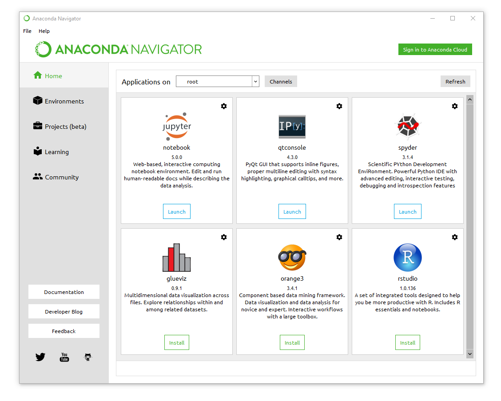The width and height of the screenshot is (501, 401).
Task: Click the Channels button
Action: tap(281, 81)
